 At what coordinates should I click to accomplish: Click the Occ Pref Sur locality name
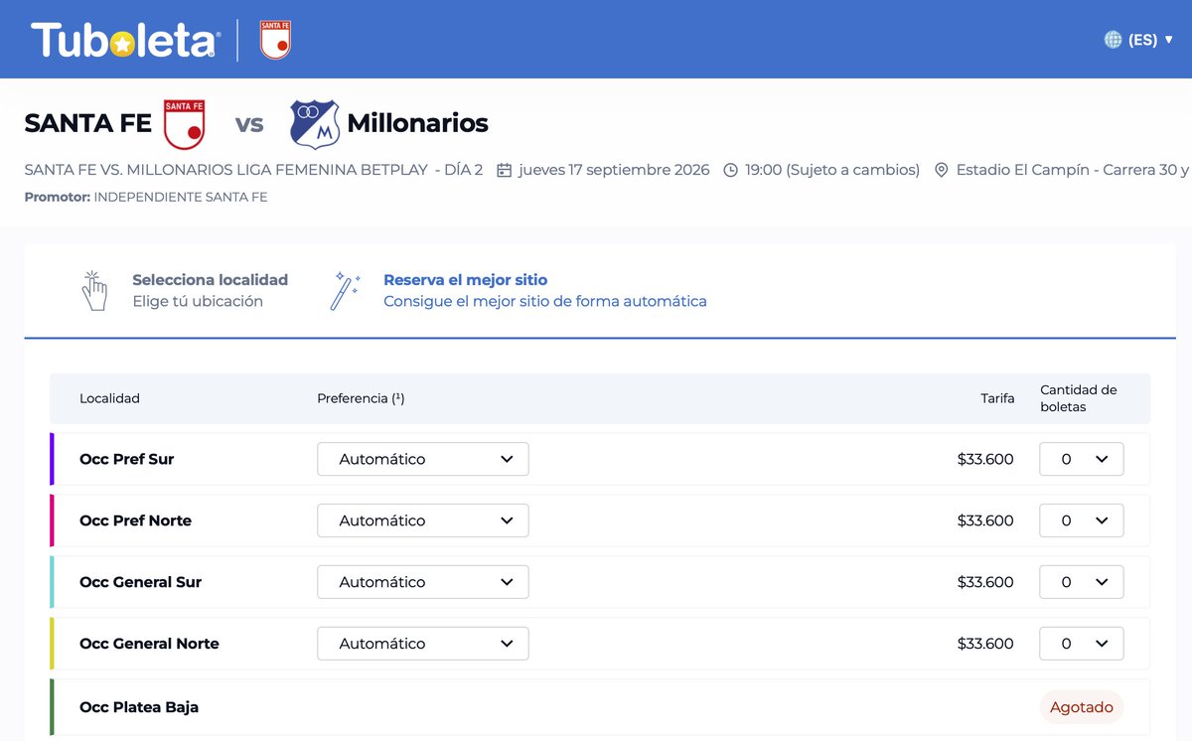pos(127,459)
